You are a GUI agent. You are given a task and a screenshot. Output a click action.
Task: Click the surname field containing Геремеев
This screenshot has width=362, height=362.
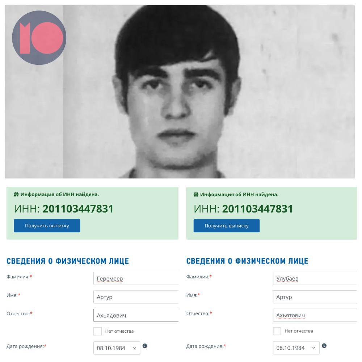point(136,279)
